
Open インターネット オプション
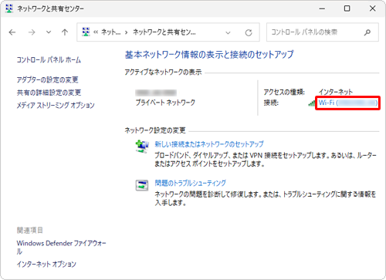pyautogui.click(x=46, y=265)
